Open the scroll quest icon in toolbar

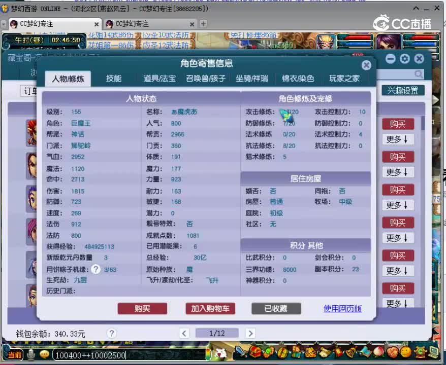point(324,352)
